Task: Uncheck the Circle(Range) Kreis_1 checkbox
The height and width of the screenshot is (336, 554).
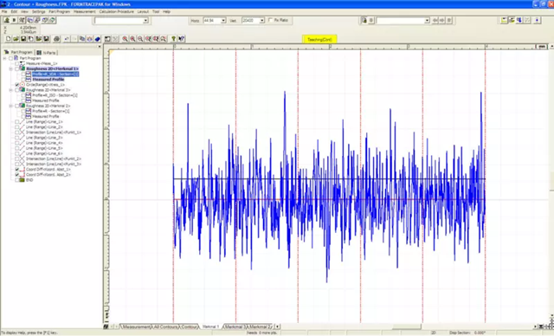Action: (x=17, y=85)
